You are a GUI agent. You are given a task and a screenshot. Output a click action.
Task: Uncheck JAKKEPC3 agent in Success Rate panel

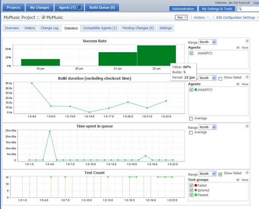click(191, 53)
